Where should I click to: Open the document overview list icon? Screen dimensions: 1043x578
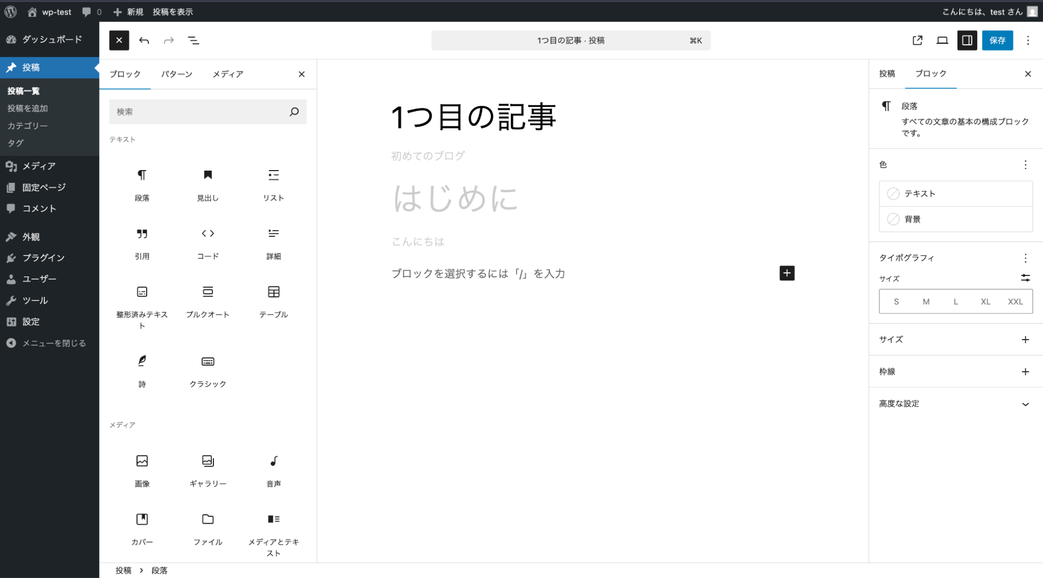point(193,41)
